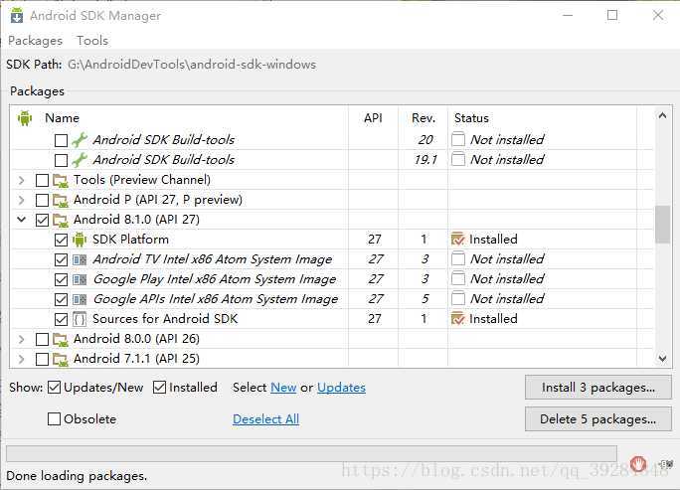The width and height of the screenshot is (680, 490).
Task: Click the Updates selection link
Action: (341, 388)
